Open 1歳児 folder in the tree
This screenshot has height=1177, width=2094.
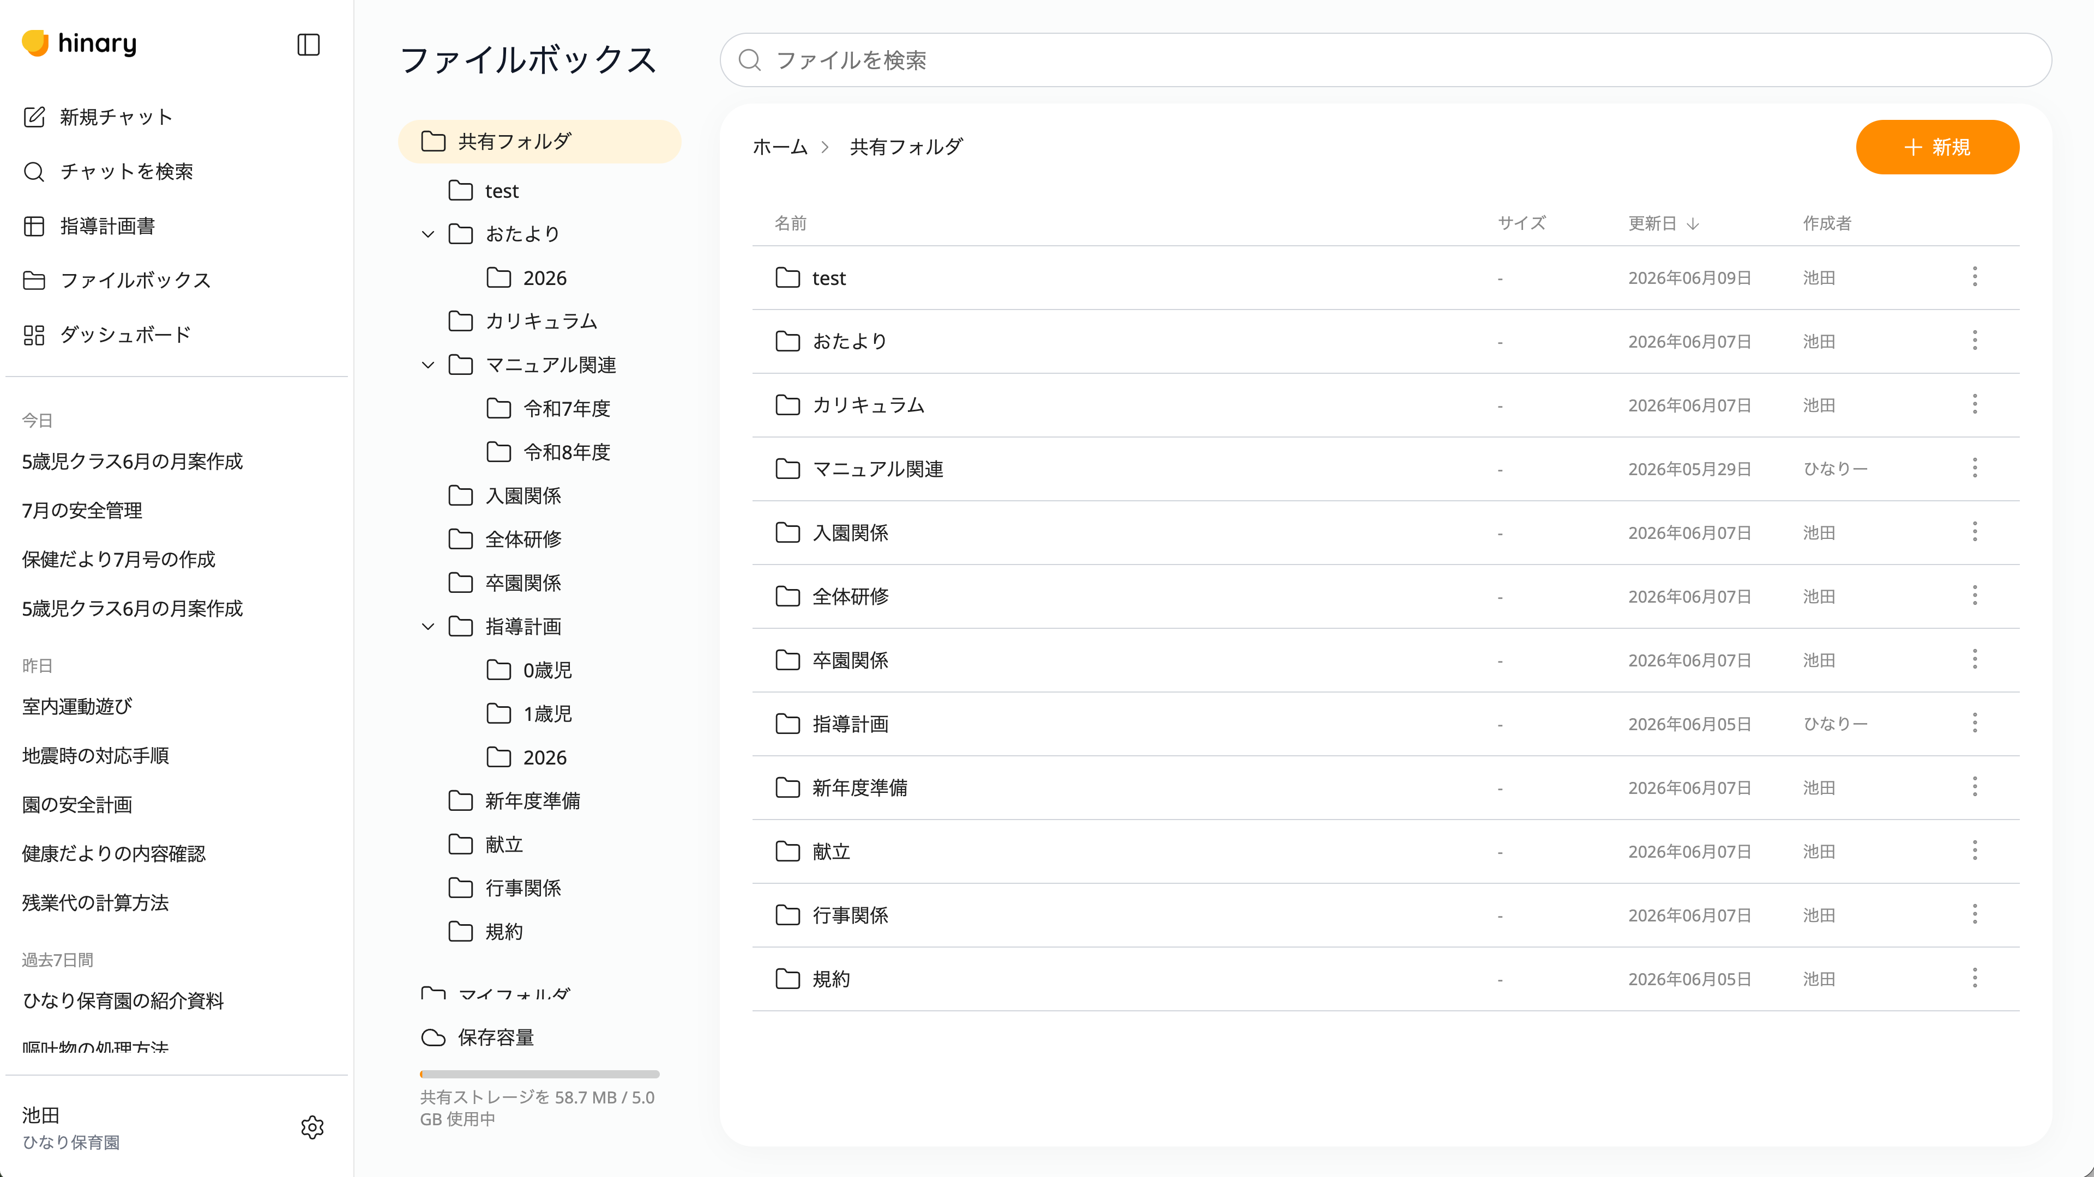tap(529, 714)
